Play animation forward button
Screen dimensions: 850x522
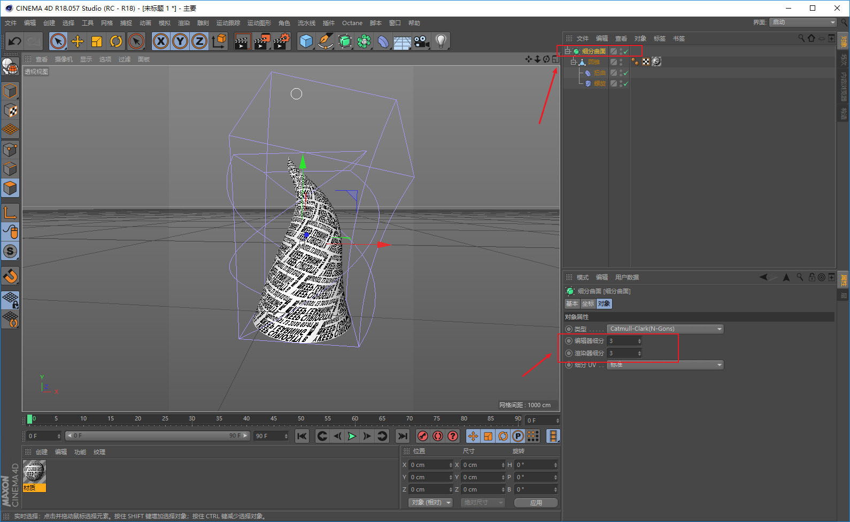352,436
